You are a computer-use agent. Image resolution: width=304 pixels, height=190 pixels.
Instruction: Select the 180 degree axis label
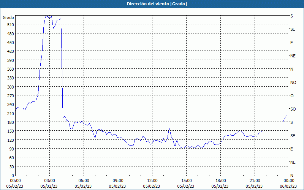click(11, 122)
